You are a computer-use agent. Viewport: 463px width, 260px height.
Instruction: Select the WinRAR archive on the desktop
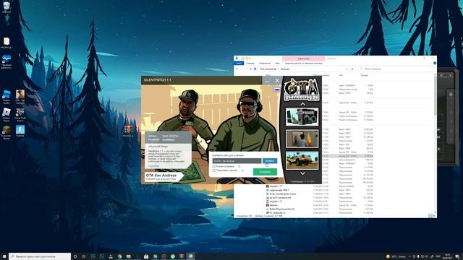click(x=128, y=131)
